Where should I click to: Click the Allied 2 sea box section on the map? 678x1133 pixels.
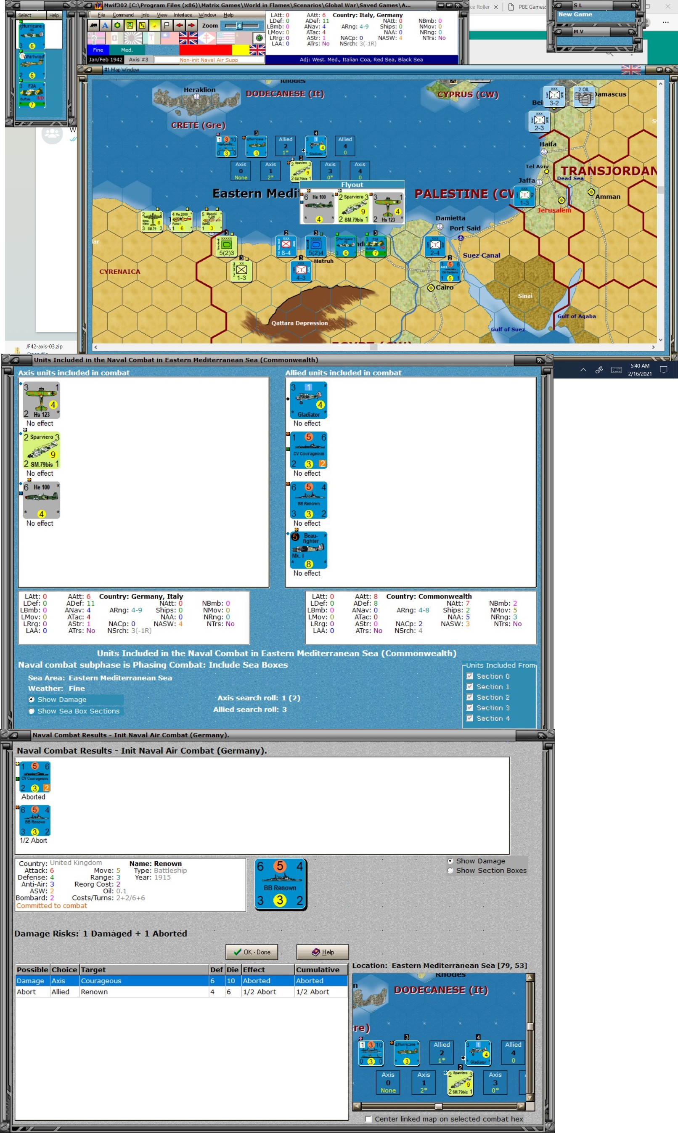pos(286,146)
